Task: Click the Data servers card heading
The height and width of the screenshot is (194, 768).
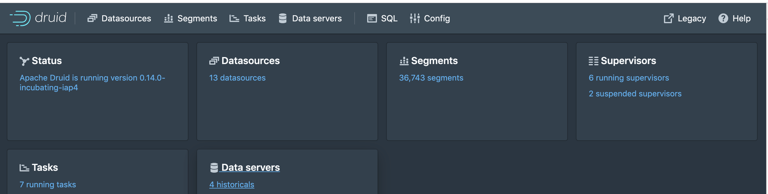Action: tap(251, 167)
